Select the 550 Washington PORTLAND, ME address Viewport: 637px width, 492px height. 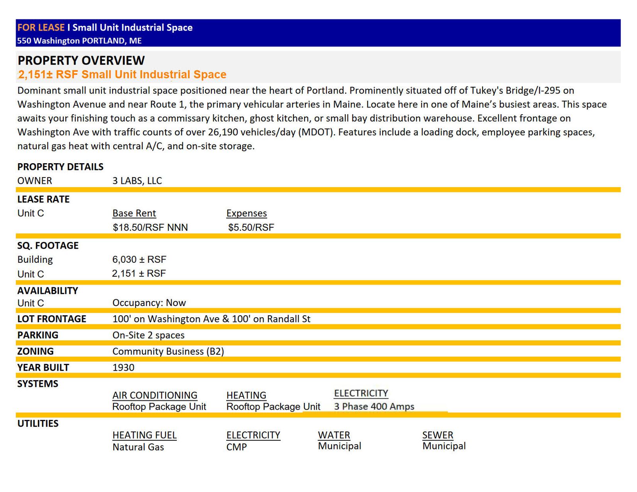click(x=80, y=41)
